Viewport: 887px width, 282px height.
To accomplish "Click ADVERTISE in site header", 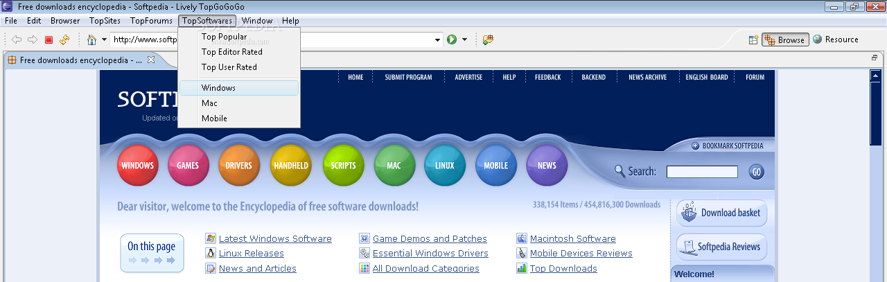I will 468,78.
